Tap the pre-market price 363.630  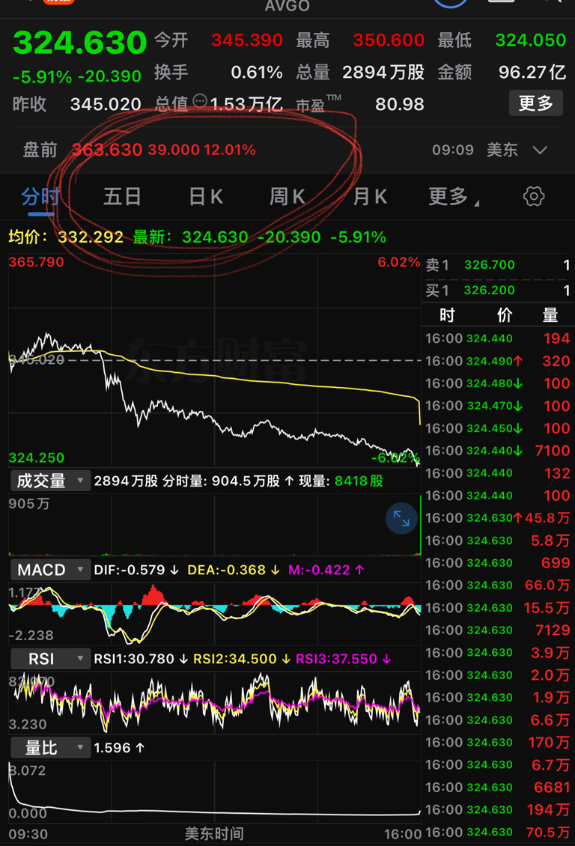point(107,150)
